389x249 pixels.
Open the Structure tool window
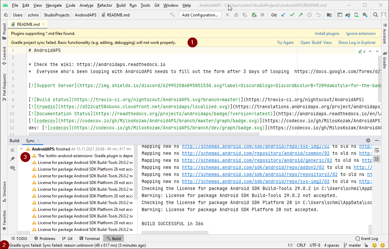4,191
